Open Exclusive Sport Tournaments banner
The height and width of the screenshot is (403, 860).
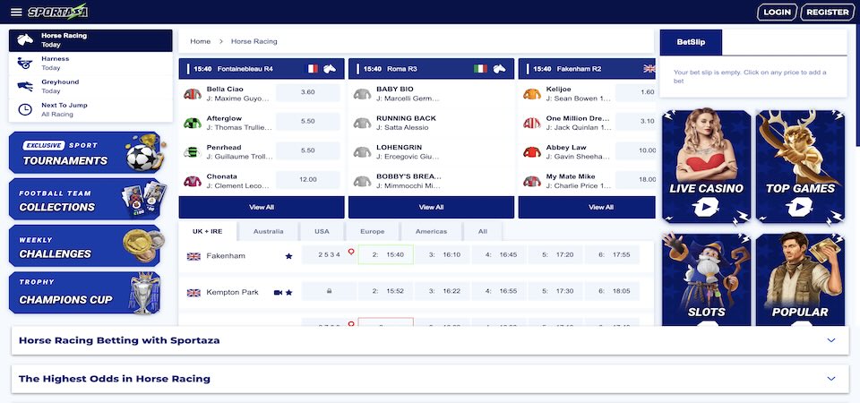tap(85, 153)
